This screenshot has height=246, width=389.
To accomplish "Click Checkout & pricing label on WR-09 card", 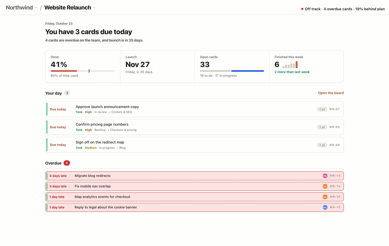I will pyautogui.click(x=123, y=130).
